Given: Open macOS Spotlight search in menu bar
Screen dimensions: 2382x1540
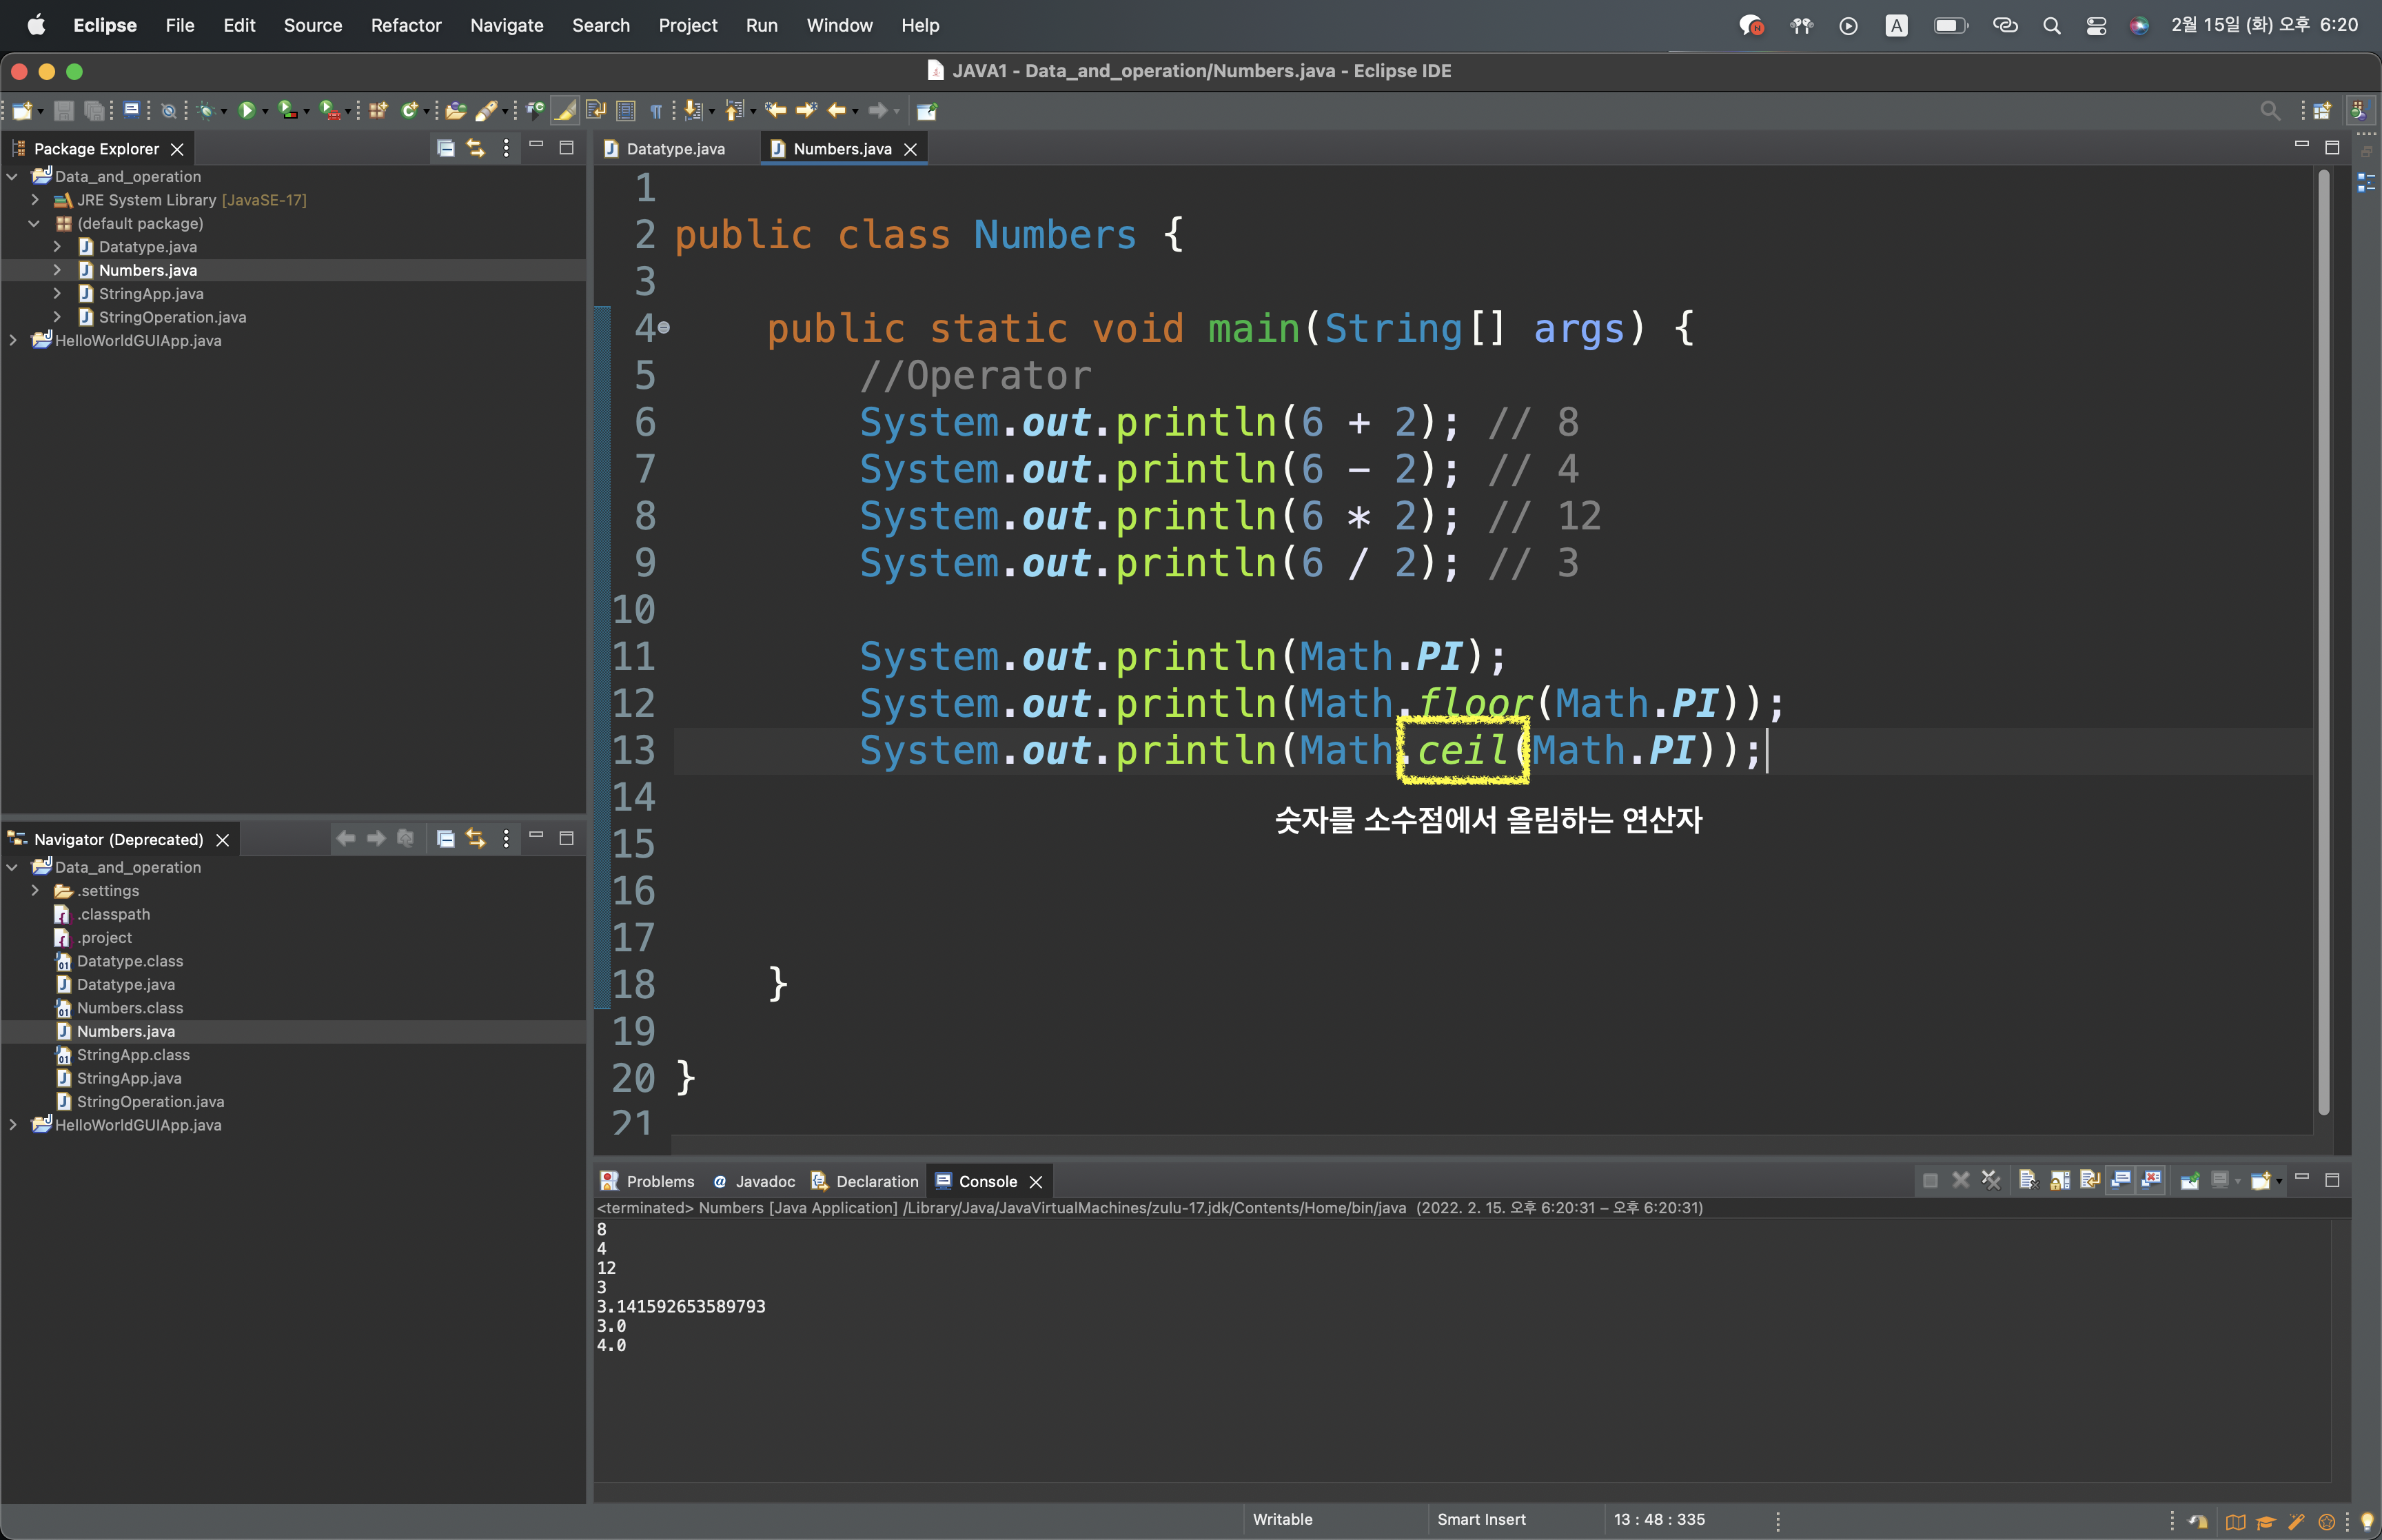Looking at the screenshot, I should point(2051,25).
